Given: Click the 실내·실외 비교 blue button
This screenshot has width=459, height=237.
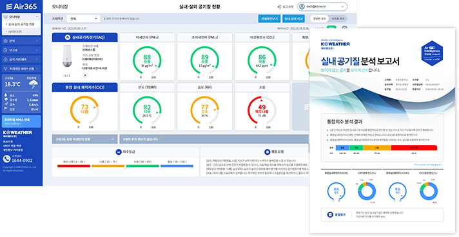Looking at the screenshot, I should tap(293, 19).
